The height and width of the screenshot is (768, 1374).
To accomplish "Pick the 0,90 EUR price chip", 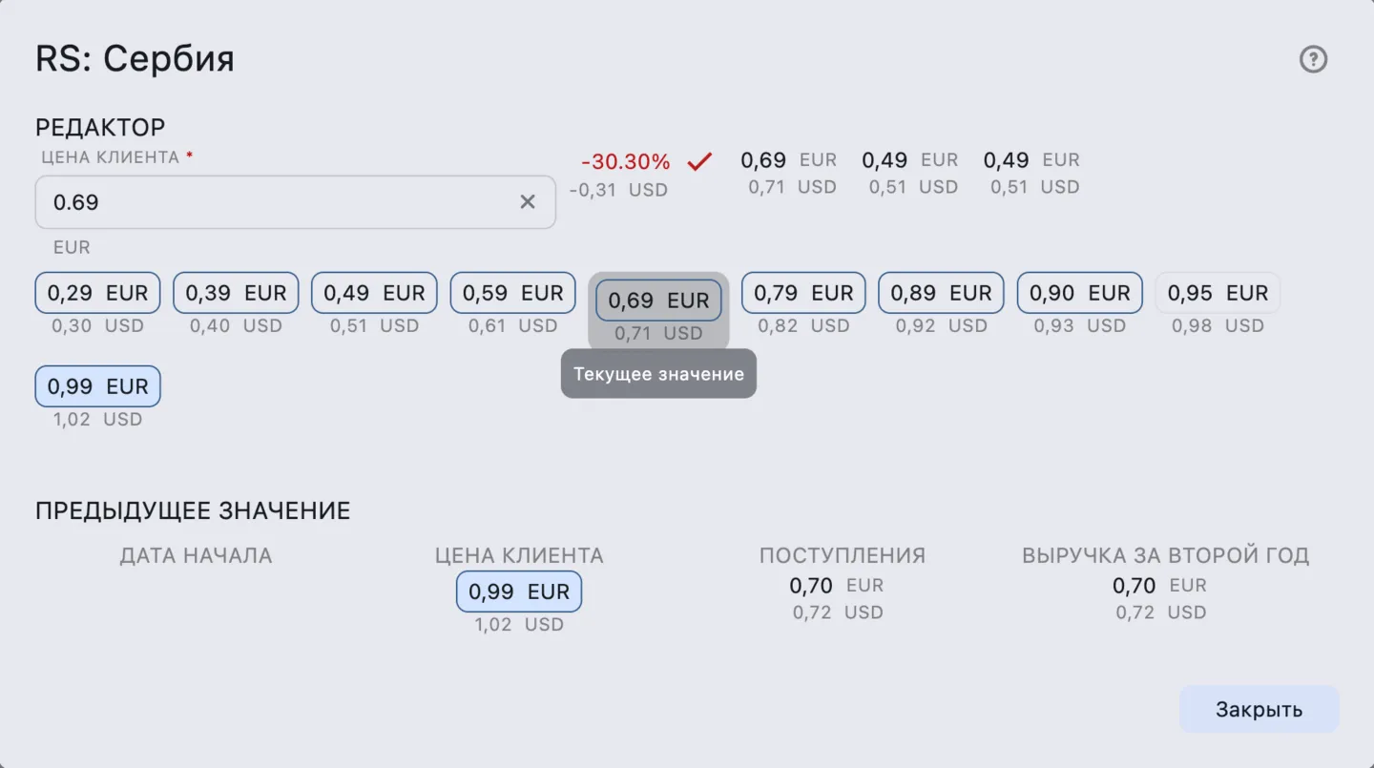I will click(1079, 293).
